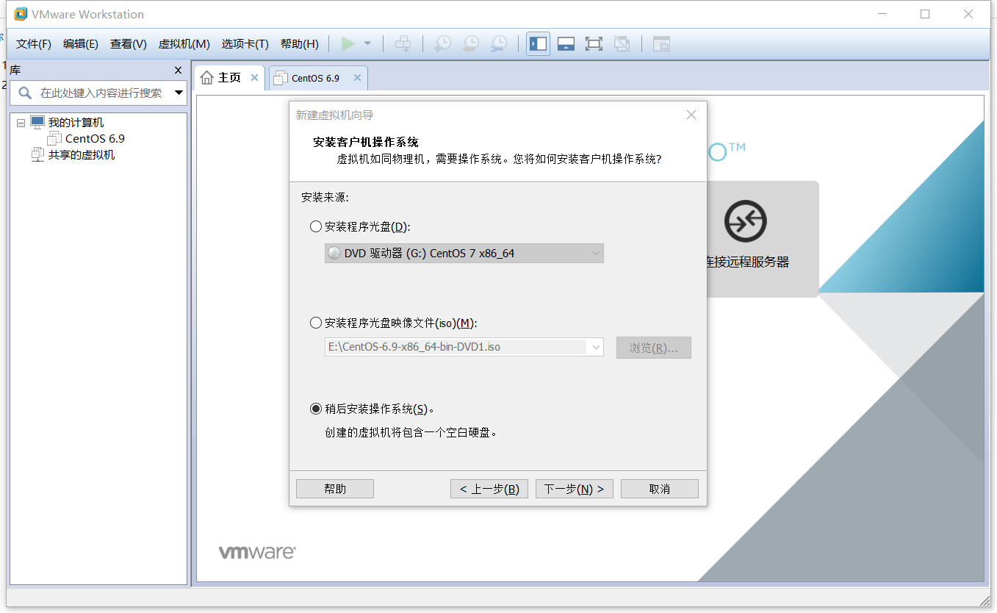The width and height of the screenshot is (997, 613).
Task: Click the library search input field
Action: coord(101,93)
